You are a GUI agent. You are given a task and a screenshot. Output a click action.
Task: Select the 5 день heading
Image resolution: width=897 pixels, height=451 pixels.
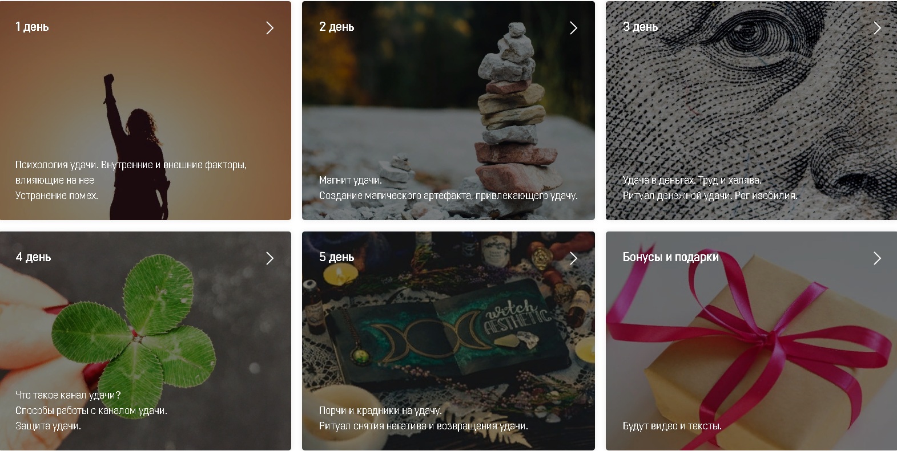coord(336,257)
